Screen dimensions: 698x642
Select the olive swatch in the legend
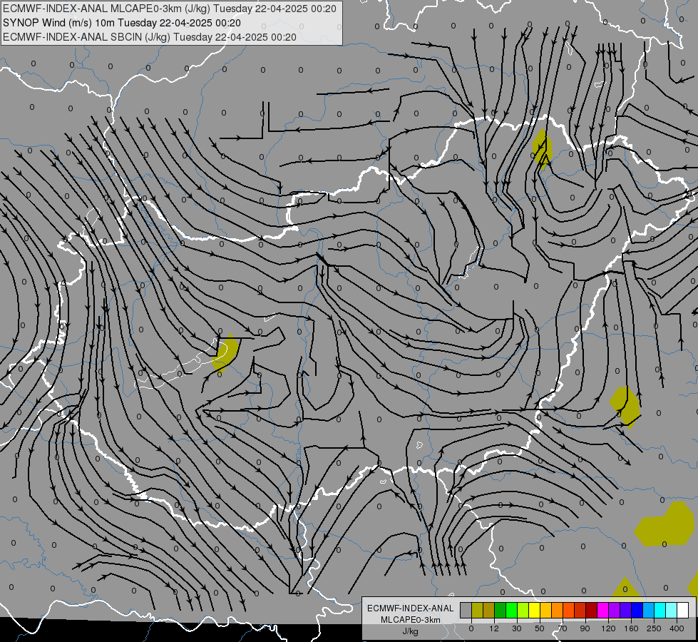point(477,610)
